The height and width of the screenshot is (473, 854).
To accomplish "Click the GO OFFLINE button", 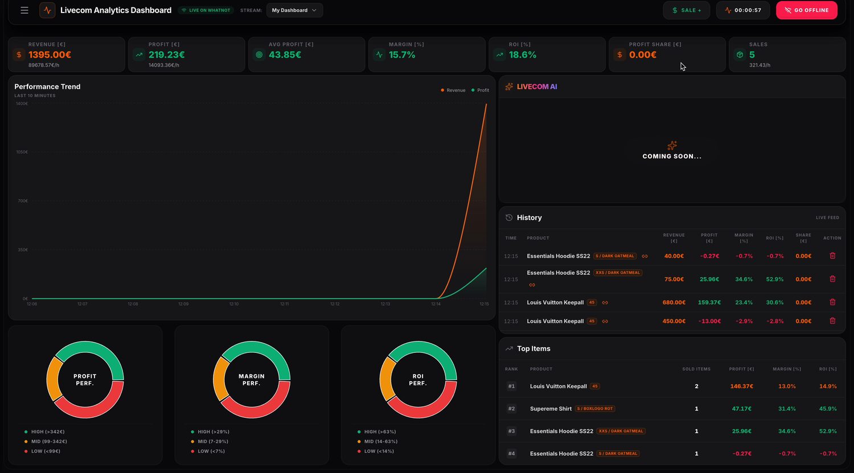I will pos(806,10).
